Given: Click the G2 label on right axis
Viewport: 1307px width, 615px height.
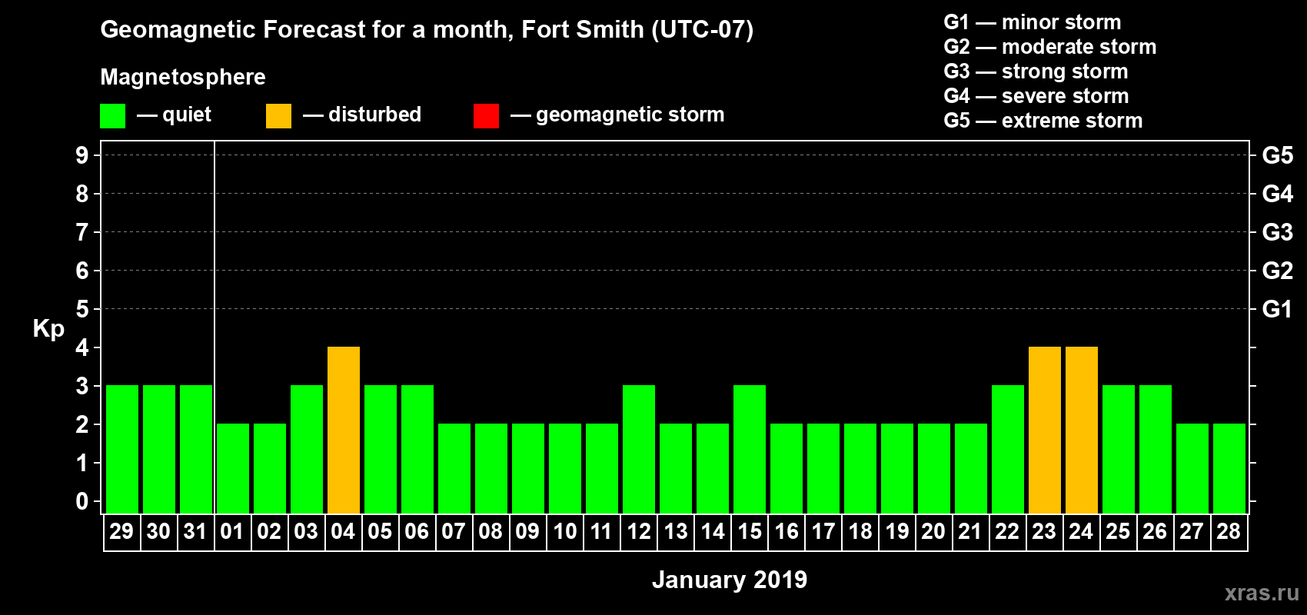Looking at the screenshot, I should coord(1277,271).
